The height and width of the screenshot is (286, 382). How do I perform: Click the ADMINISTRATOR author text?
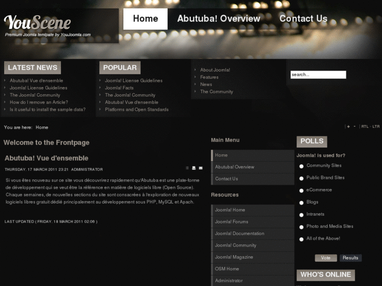pyautogui.click(x=87, y=170)
